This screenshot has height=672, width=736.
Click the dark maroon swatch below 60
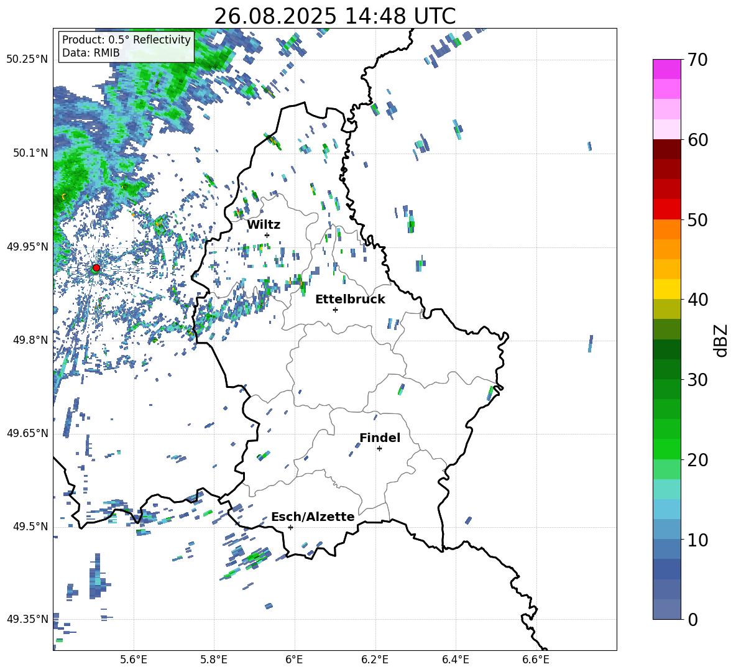tap(666, 149)
